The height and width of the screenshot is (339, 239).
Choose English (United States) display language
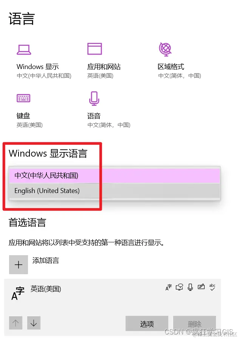(x=115, y=191)
